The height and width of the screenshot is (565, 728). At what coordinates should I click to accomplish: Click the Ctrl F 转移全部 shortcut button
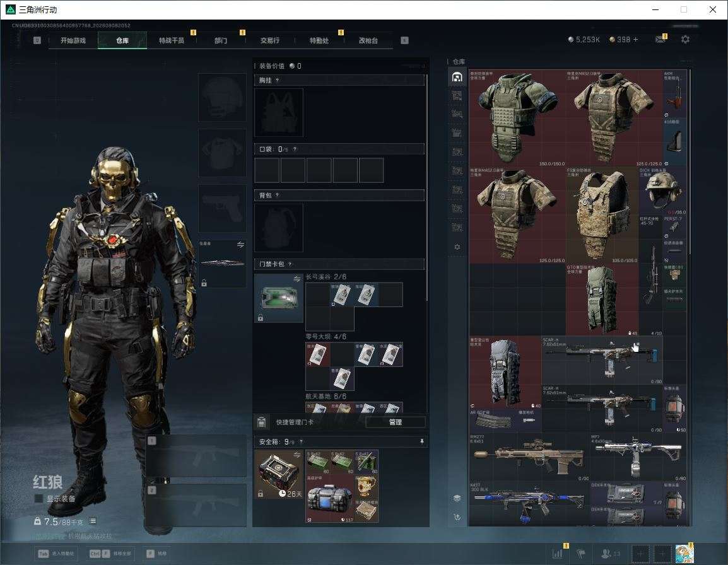coord(110,554)
